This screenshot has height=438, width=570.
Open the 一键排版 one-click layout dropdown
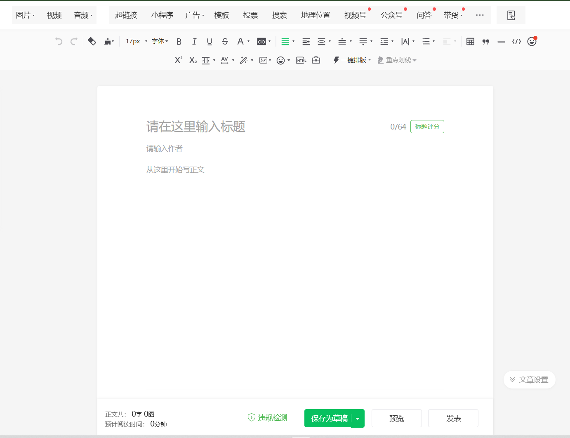352,60
